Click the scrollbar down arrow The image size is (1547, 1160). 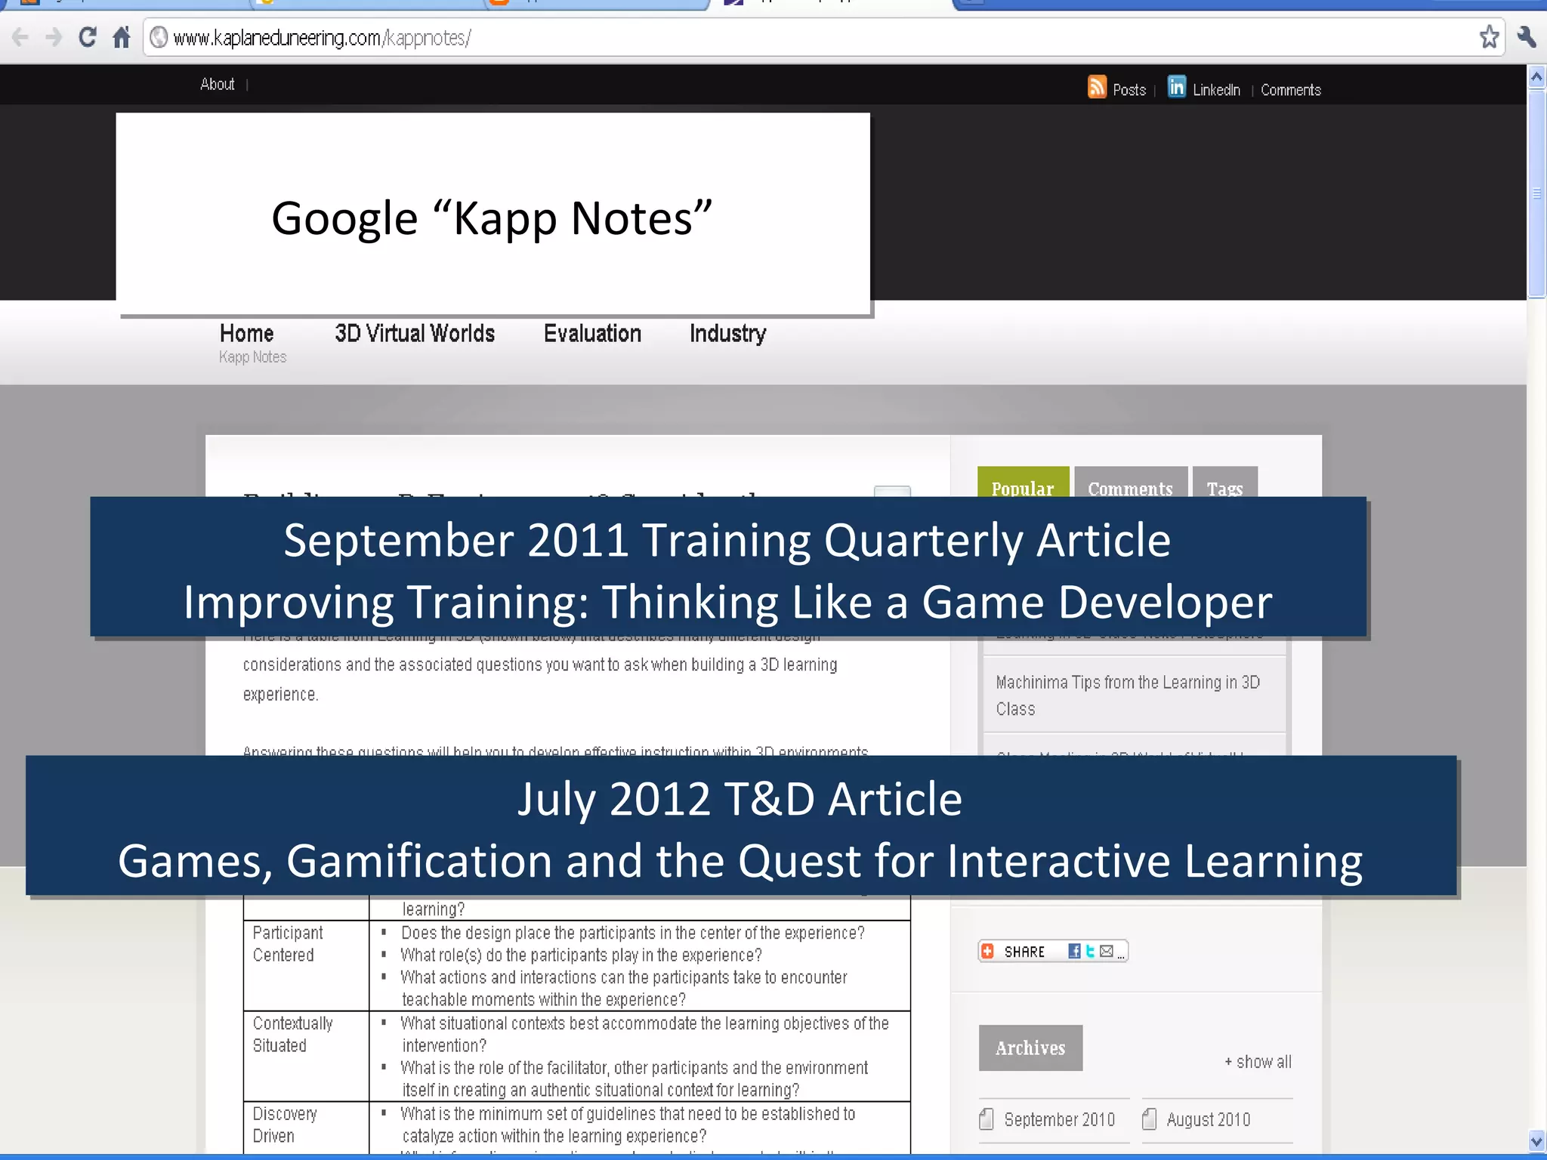pos(1536,1141)
